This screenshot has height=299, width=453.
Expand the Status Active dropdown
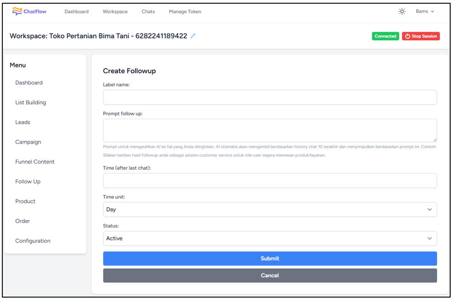[x=270, y=238]
